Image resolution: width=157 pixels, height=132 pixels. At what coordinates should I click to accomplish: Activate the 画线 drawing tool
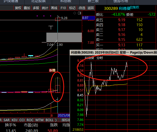click(x=54, y=8)
